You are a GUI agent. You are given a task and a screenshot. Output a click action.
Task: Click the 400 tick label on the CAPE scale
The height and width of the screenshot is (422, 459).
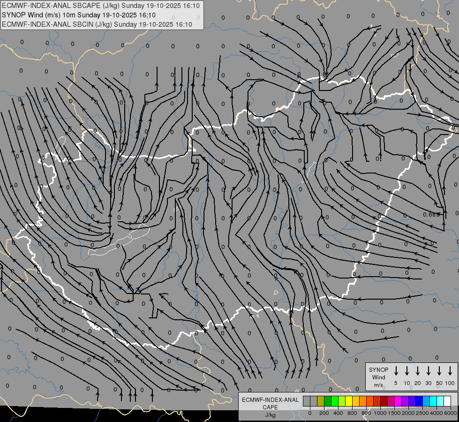338,413
